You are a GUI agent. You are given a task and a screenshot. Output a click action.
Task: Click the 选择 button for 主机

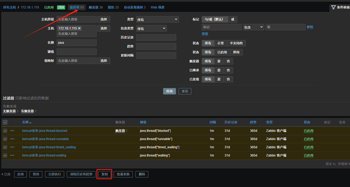(104, 28)
